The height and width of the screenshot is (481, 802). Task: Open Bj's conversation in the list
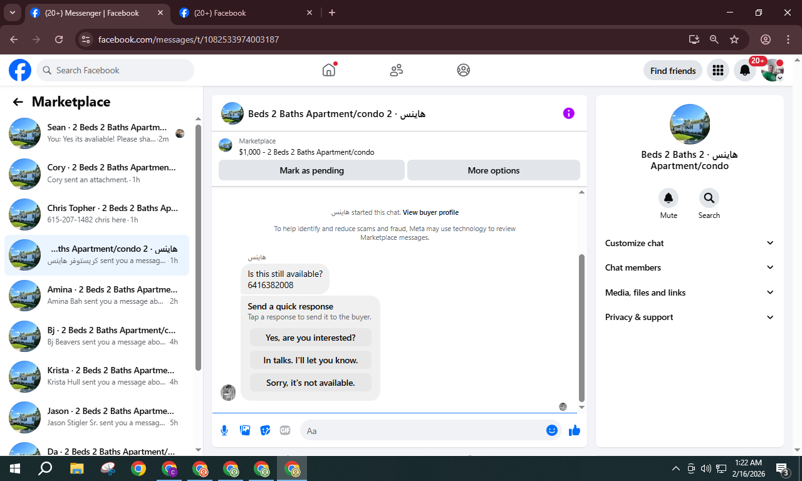click(x=97, y=336)
